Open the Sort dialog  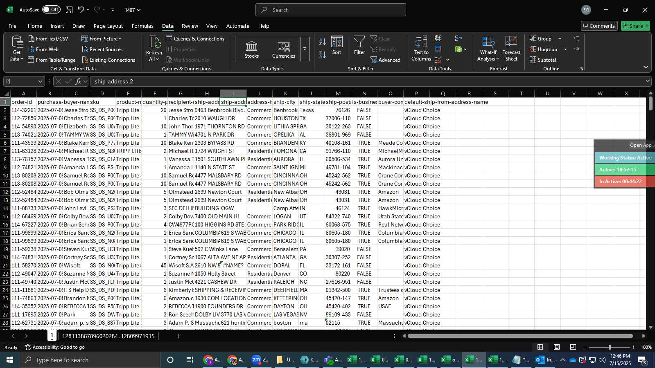(x=337, y=45)
